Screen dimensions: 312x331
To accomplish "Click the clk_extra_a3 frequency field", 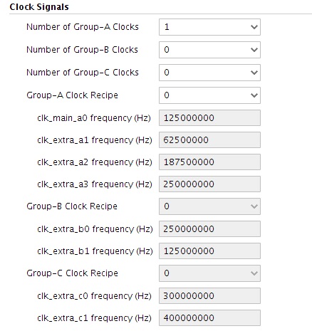I will [209, 184].
